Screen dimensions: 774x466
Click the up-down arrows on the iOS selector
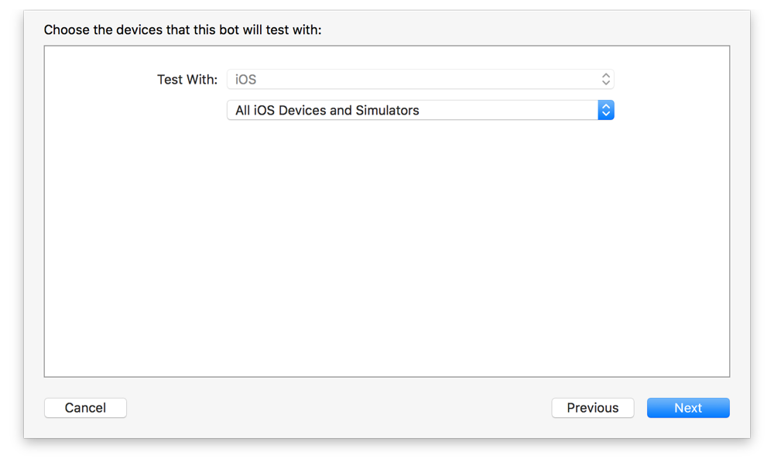coord(607,78)
